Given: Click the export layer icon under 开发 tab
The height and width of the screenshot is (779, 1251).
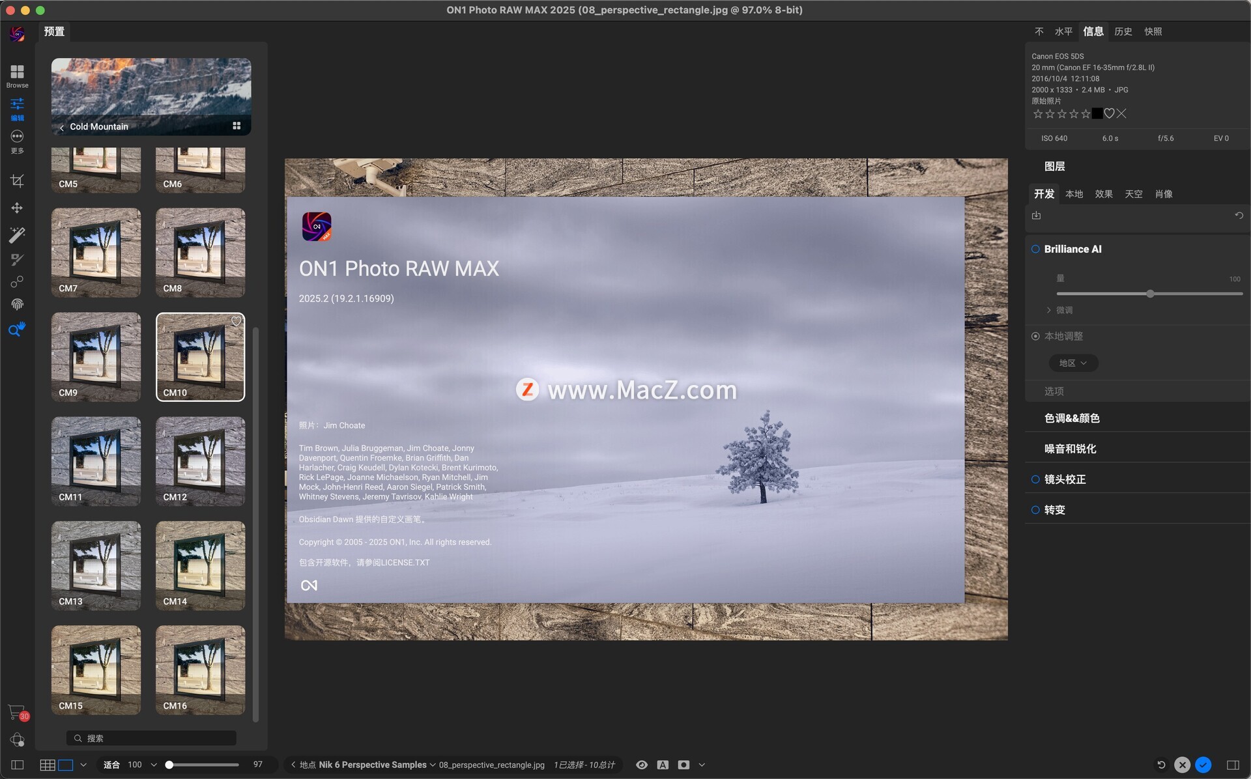Looking at the screenshot, I should (x=1036, y=215).
